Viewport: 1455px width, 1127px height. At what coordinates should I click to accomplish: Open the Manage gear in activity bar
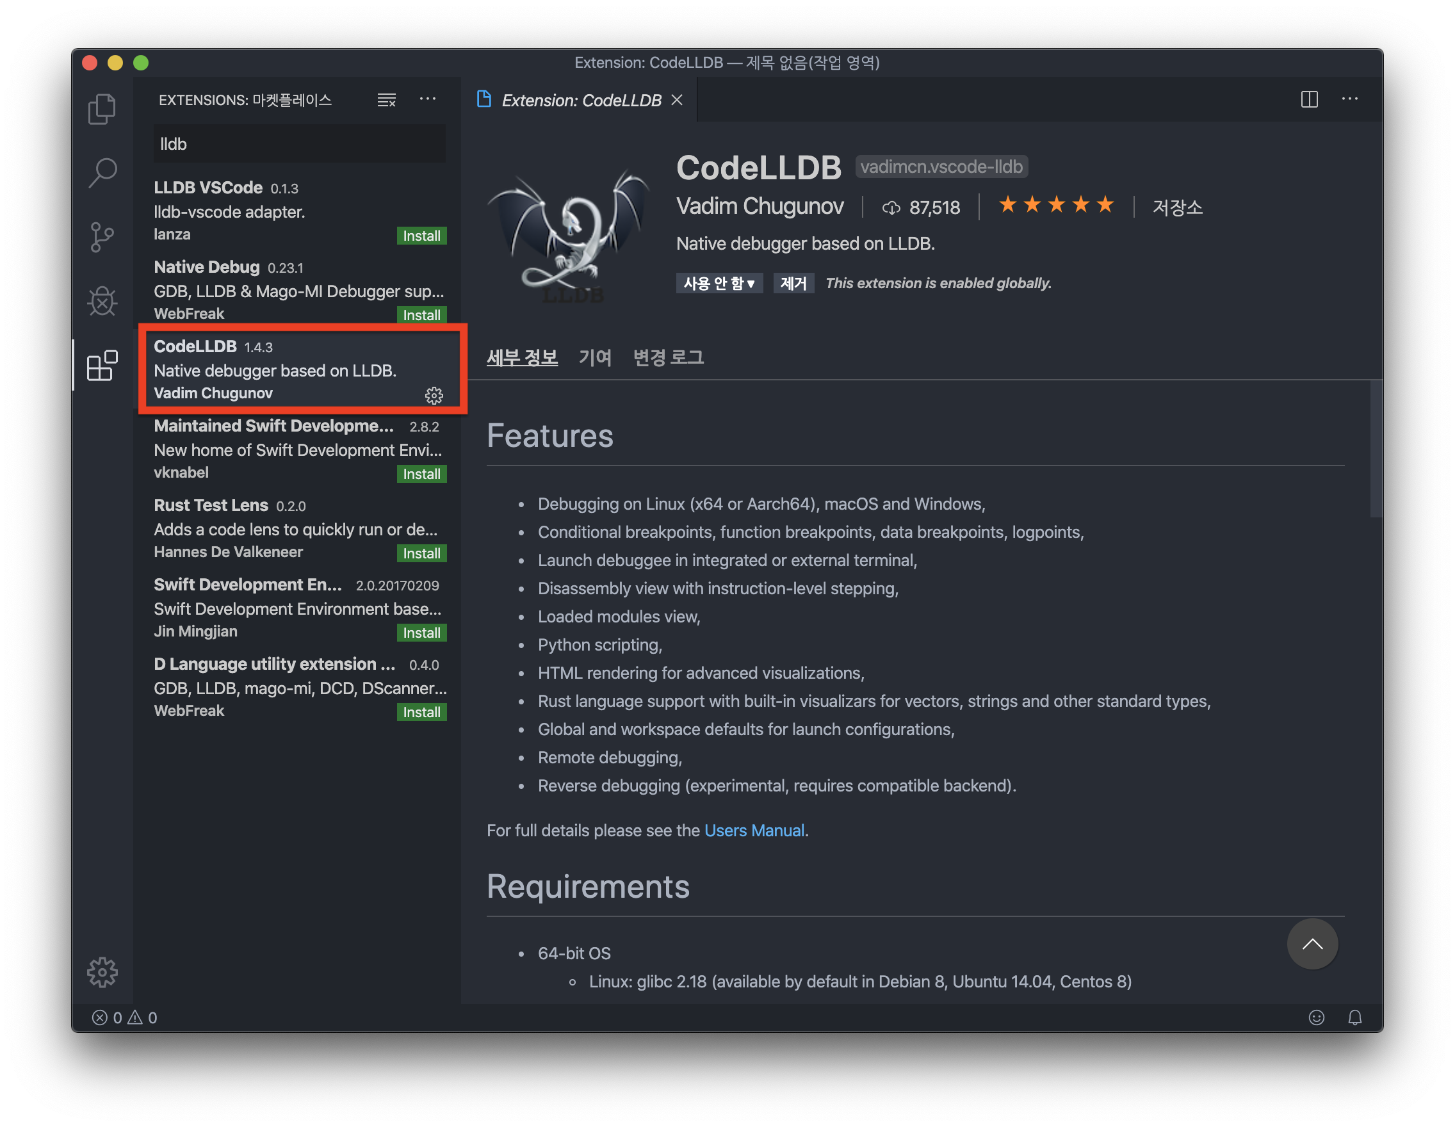[x=102, y=972]
